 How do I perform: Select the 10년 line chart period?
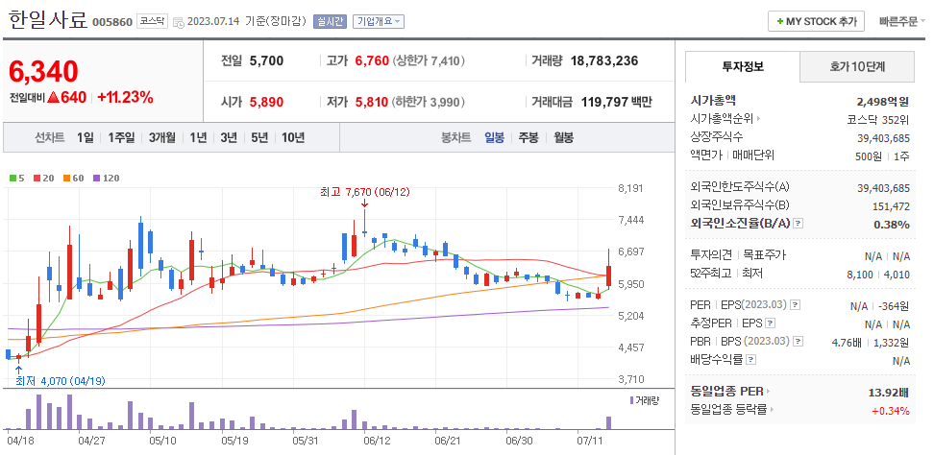point(293,137)
